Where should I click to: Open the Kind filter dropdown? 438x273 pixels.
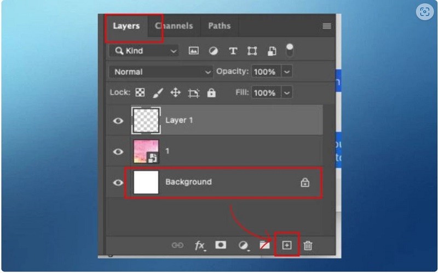(143, 51)
